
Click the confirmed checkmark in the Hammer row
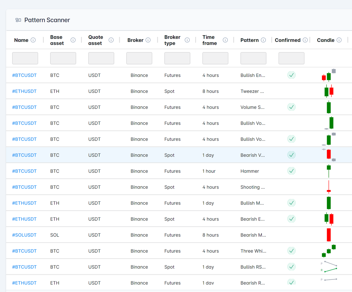pyautogui.click(x=291, y=171)
